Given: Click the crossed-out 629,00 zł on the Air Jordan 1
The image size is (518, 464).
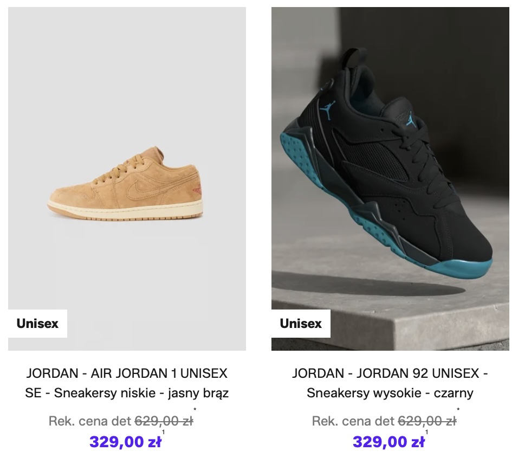Looking at the screenshot, I should (164, 421).
